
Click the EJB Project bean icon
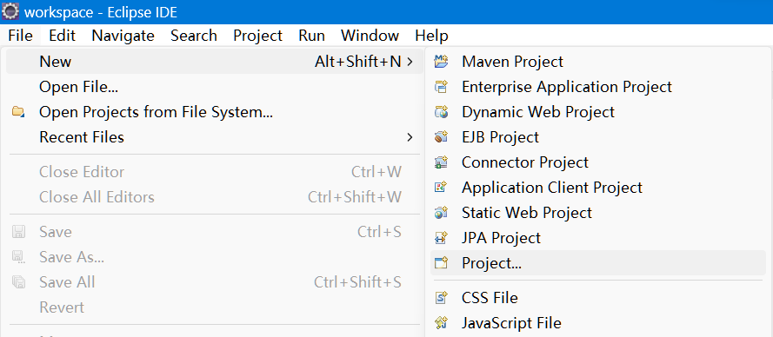point(441,137)
